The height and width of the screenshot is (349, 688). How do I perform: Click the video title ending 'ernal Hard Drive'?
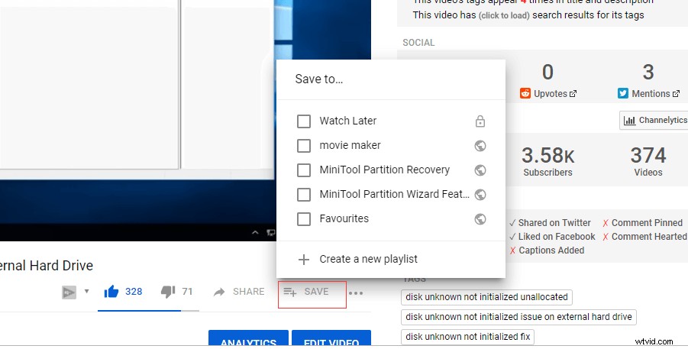pyautogui.click(x=47, y=266)
